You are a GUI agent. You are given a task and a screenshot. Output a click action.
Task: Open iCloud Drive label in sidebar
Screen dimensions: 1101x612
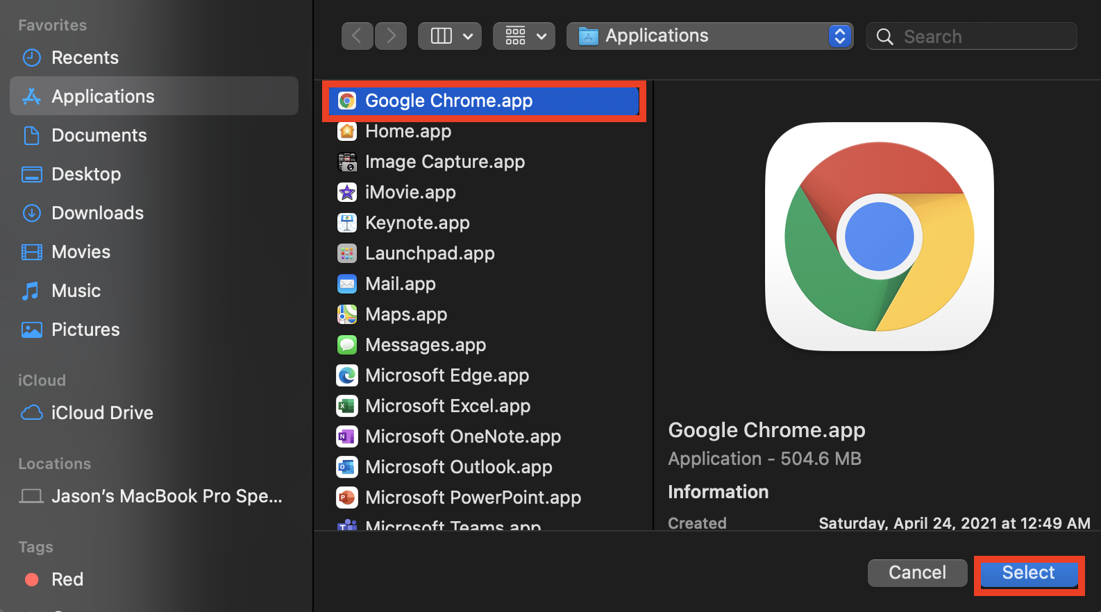(x=103, y=413)
